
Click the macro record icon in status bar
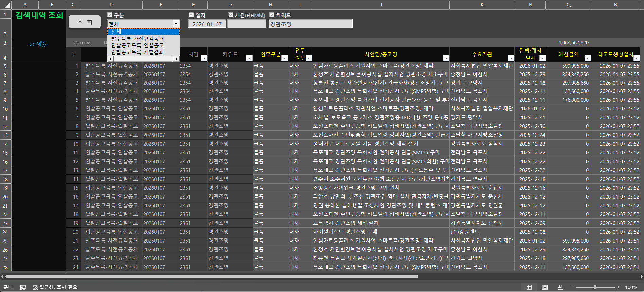tap(23, 287)
